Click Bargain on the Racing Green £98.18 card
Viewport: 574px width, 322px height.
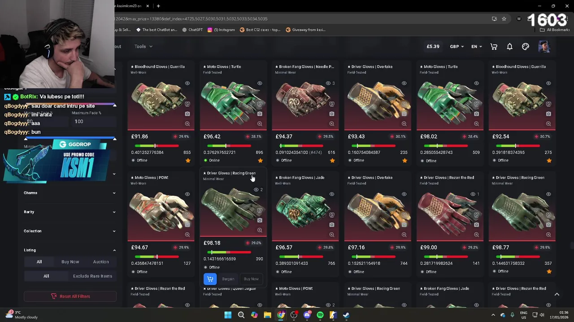click(x=228, y=279)
